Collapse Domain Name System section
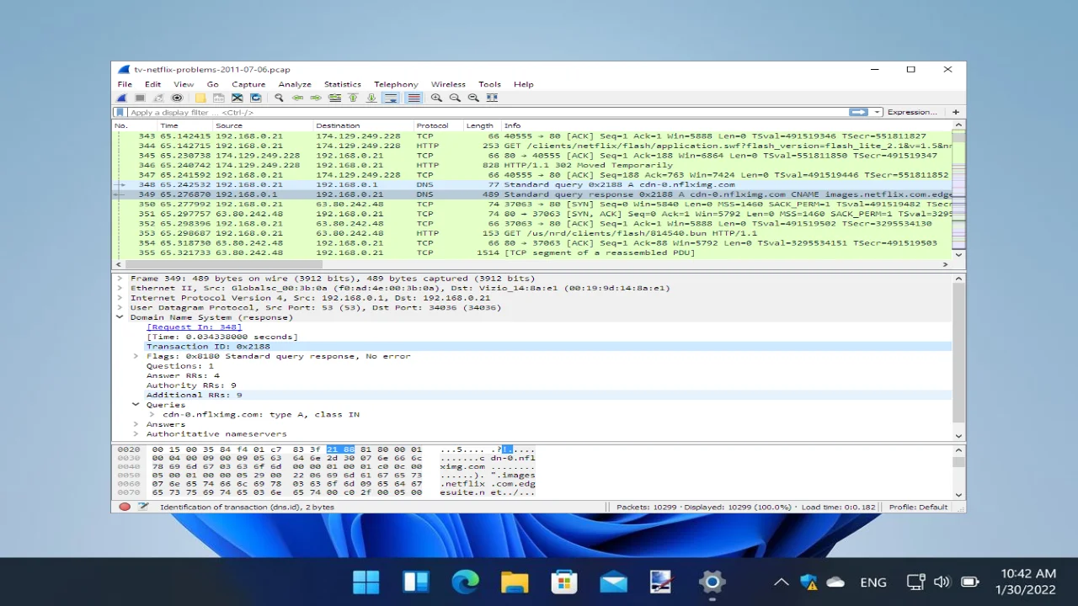Screen dimensions: 1078x606 (x=120, y=317)
